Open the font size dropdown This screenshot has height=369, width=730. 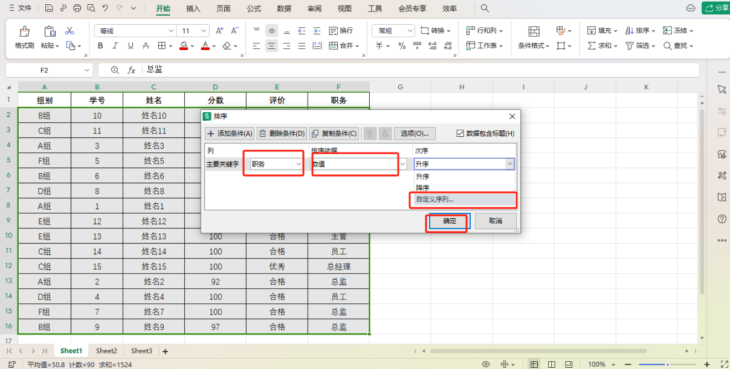[x=204, y=31]
